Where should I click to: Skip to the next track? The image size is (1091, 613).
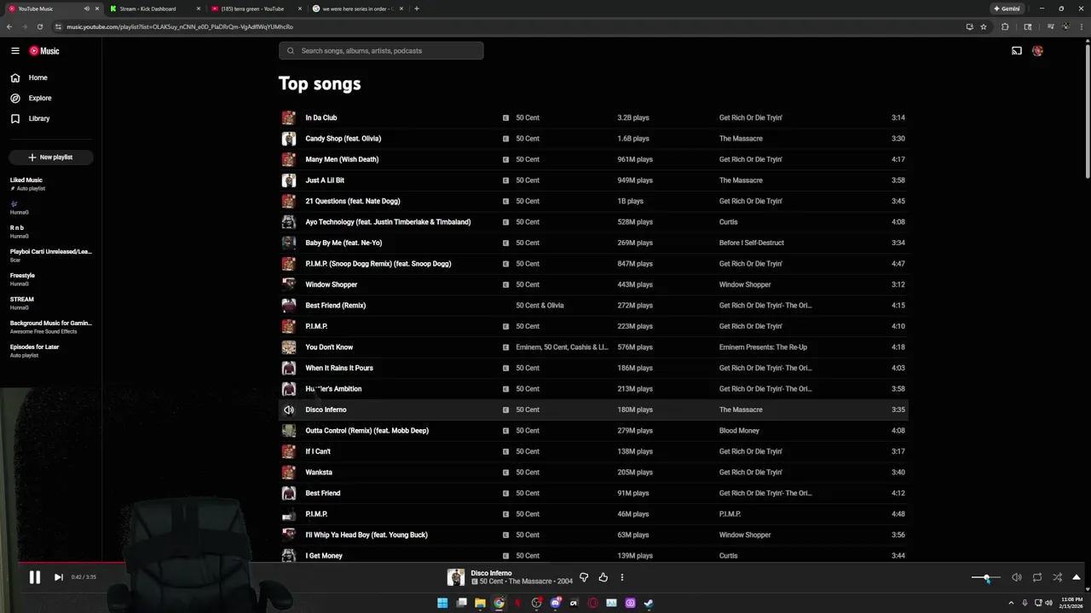point(58,577)
